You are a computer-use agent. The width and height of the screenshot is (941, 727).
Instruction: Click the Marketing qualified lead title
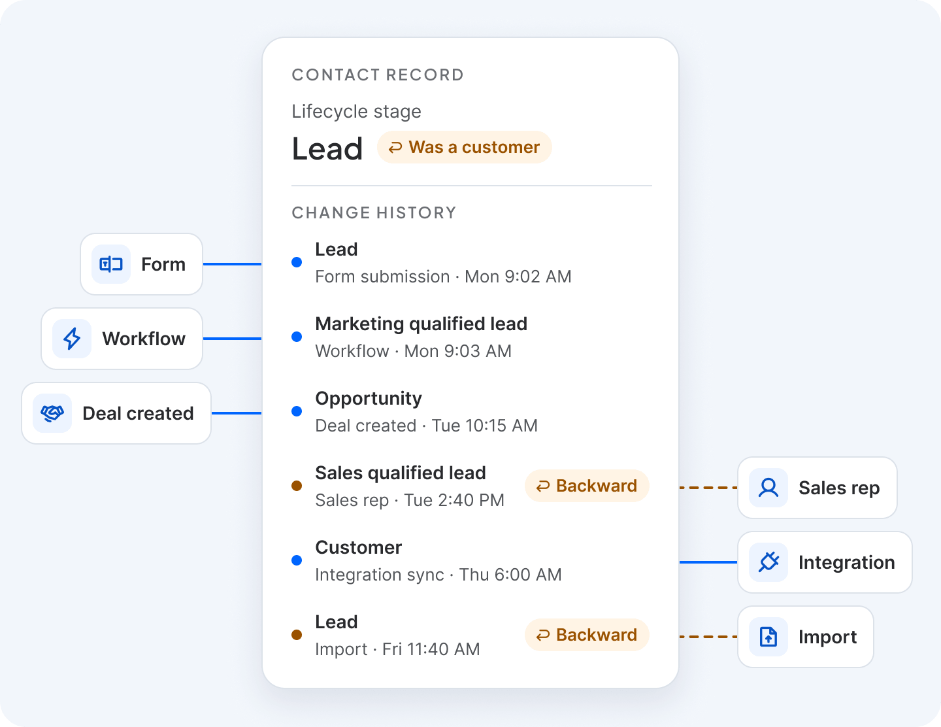coord(421,324)
